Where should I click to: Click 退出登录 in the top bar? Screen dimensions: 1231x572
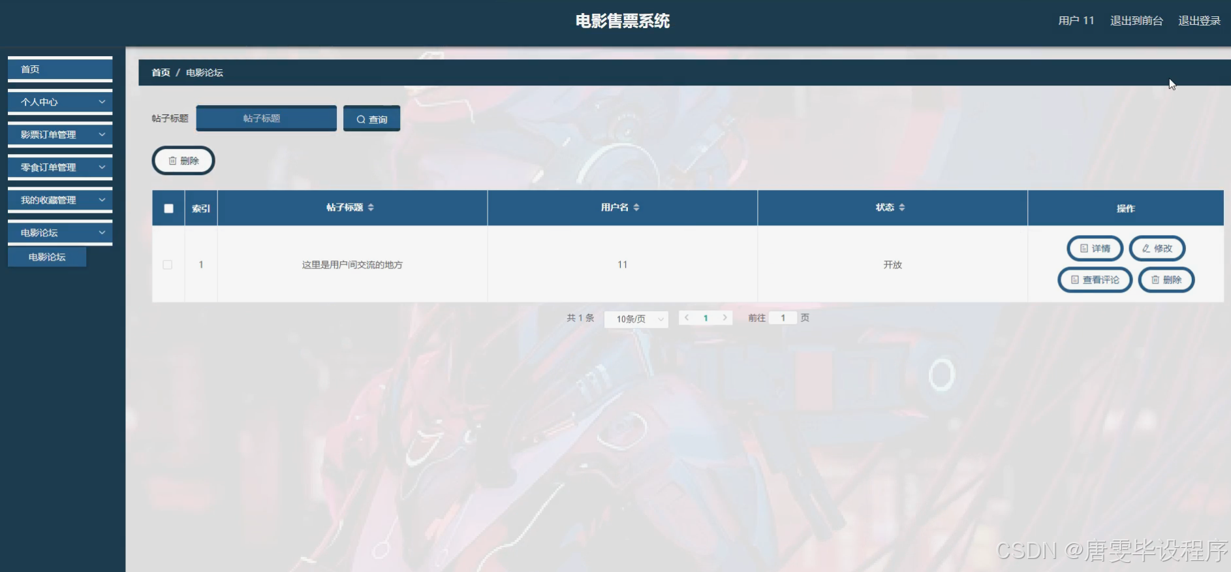coord(1199,21)
